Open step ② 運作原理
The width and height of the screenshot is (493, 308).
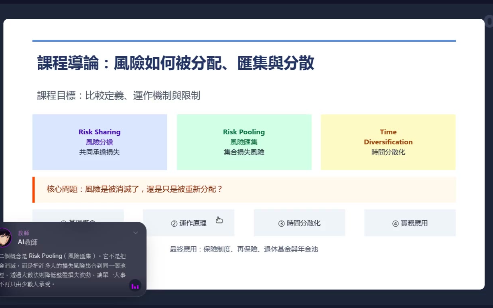pos(189,223)
